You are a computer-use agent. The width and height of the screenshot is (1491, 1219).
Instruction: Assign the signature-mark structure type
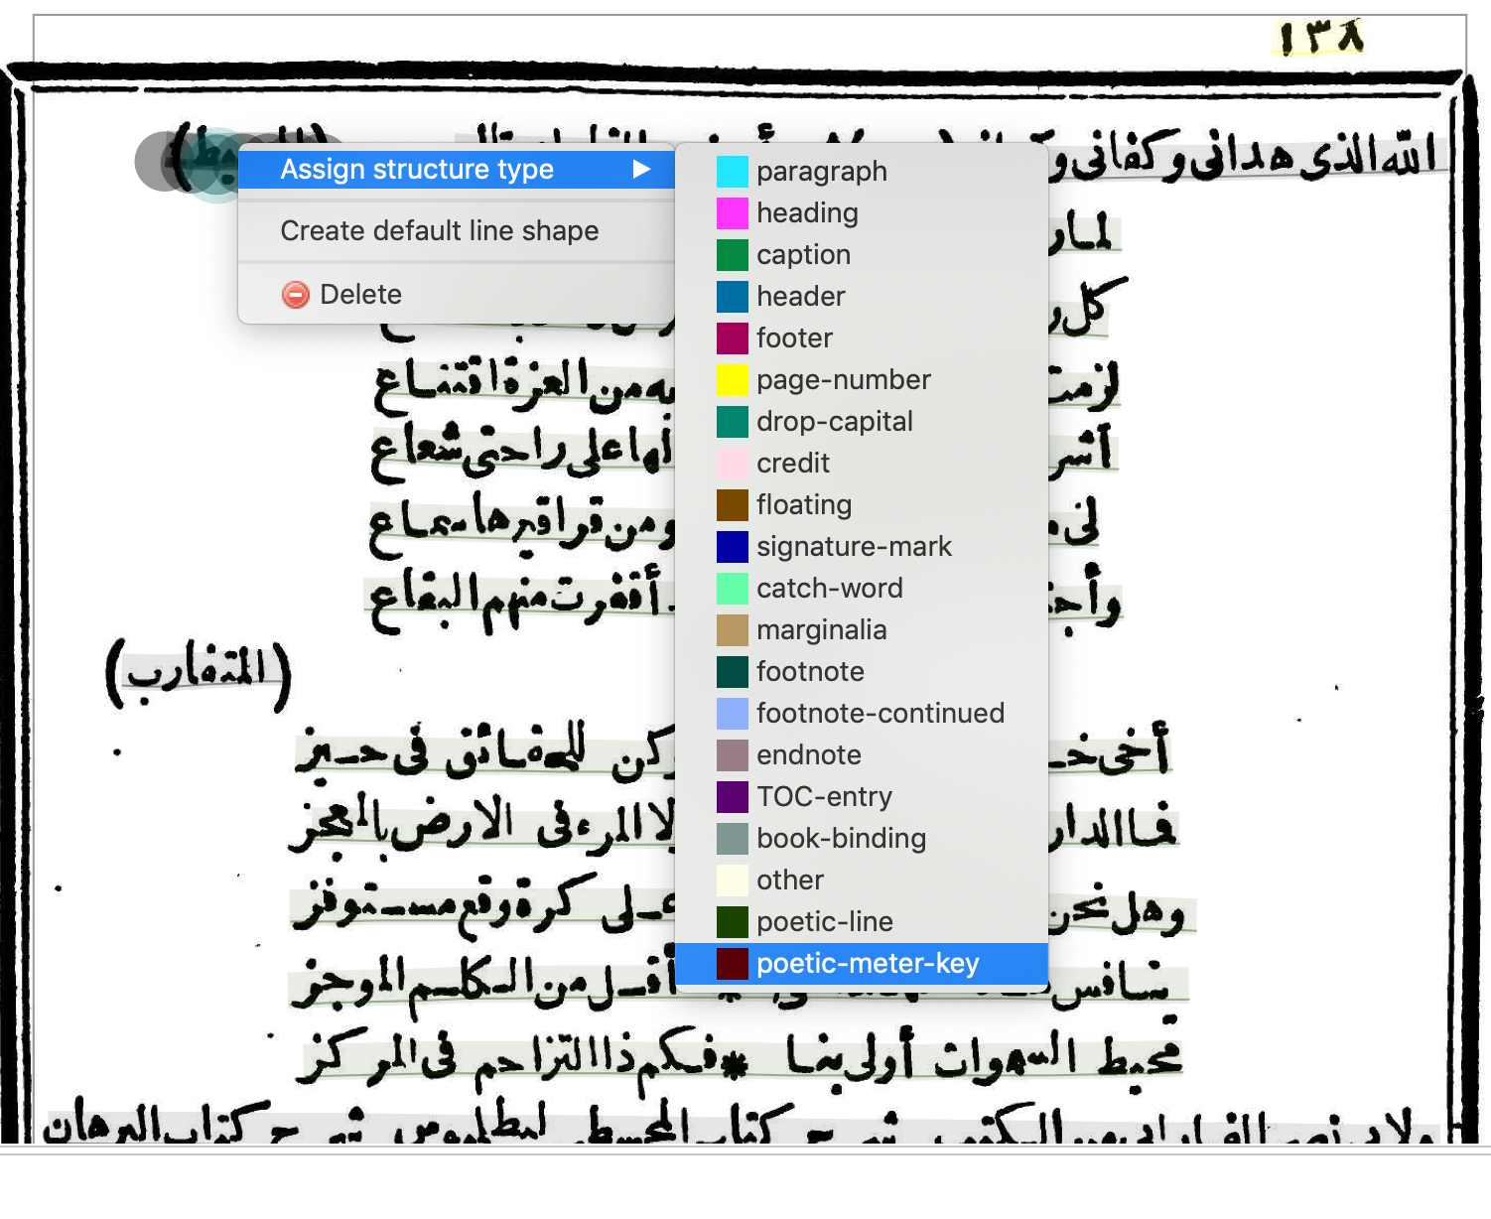[862, 547]
